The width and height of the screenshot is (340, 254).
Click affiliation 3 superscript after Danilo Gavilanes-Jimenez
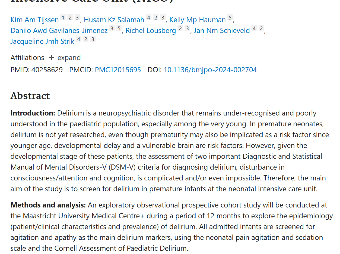point(112,29)
